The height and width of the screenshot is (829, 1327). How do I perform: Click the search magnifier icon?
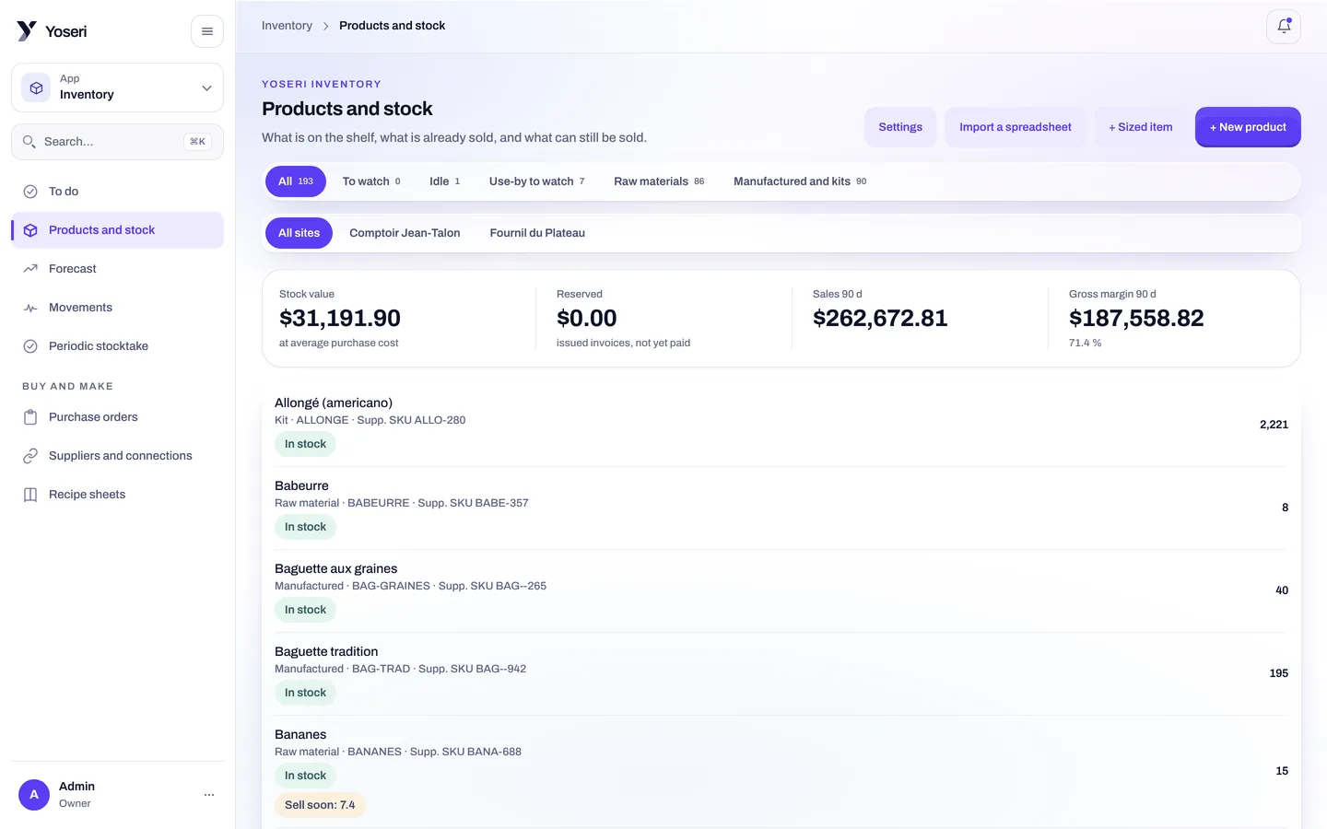pyautogui.click(x=29, y=142)
